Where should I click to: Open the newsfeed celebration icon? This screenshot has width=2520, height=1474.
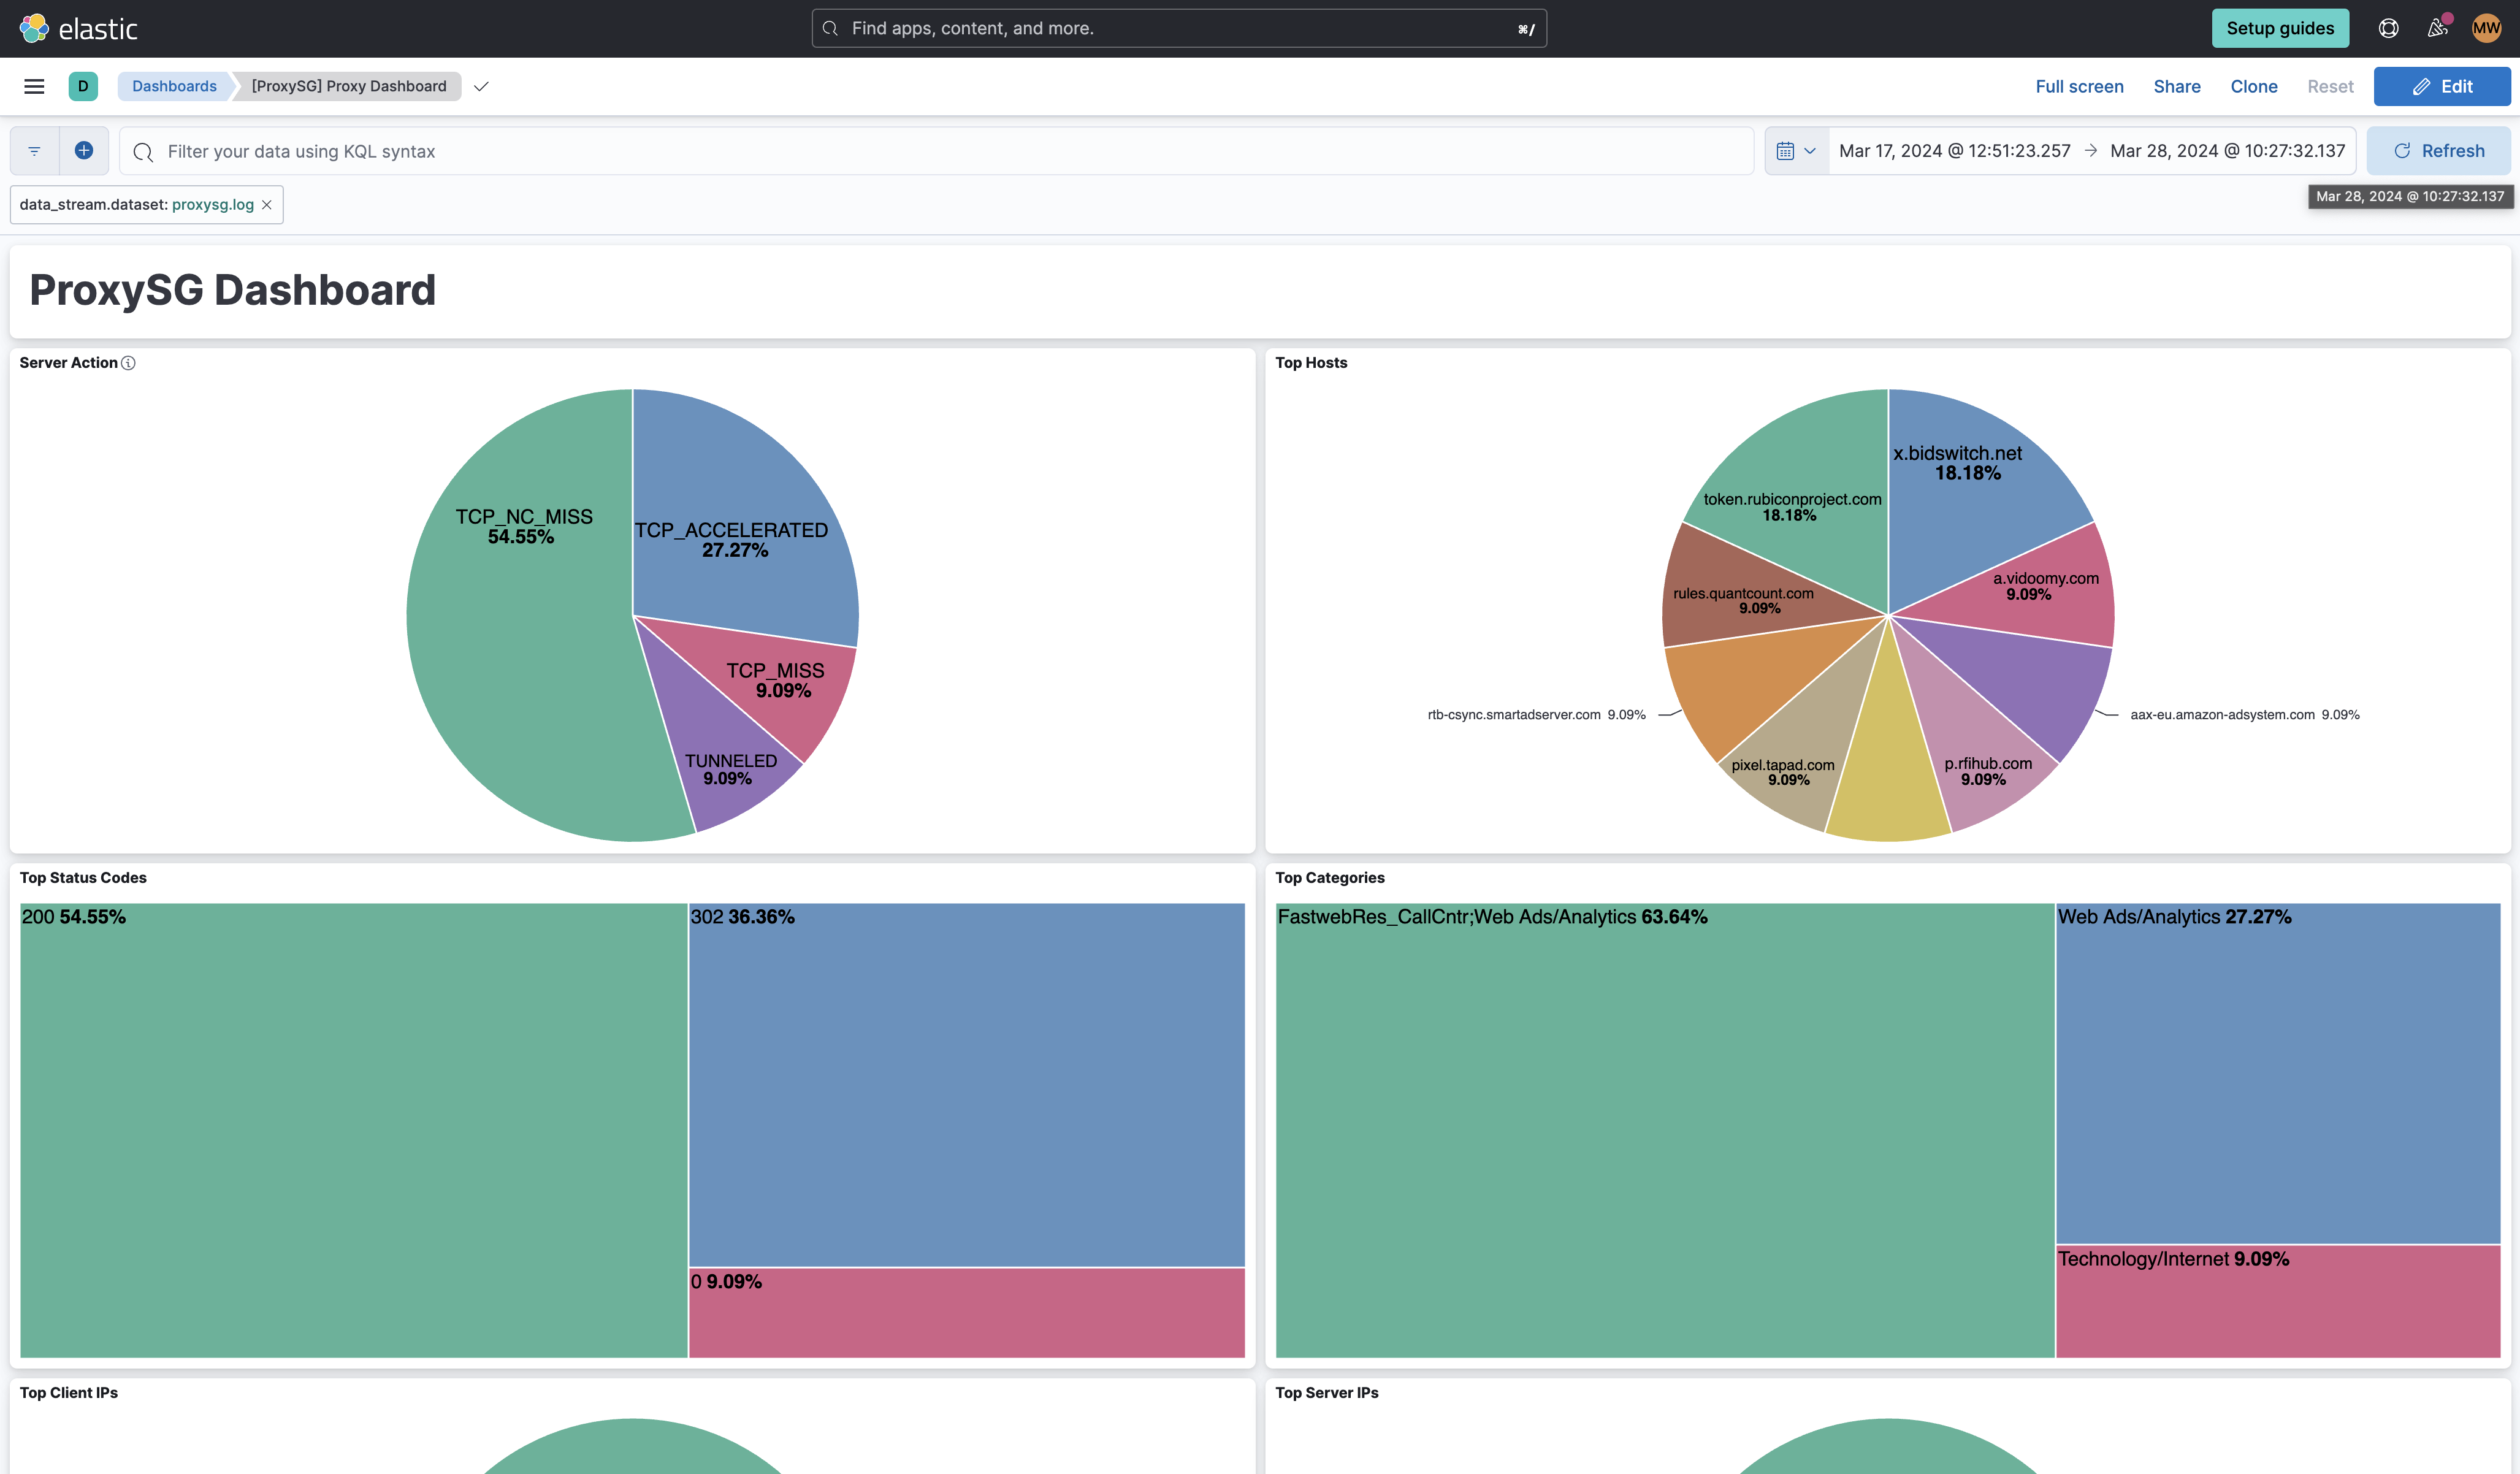click(2437, 28)
